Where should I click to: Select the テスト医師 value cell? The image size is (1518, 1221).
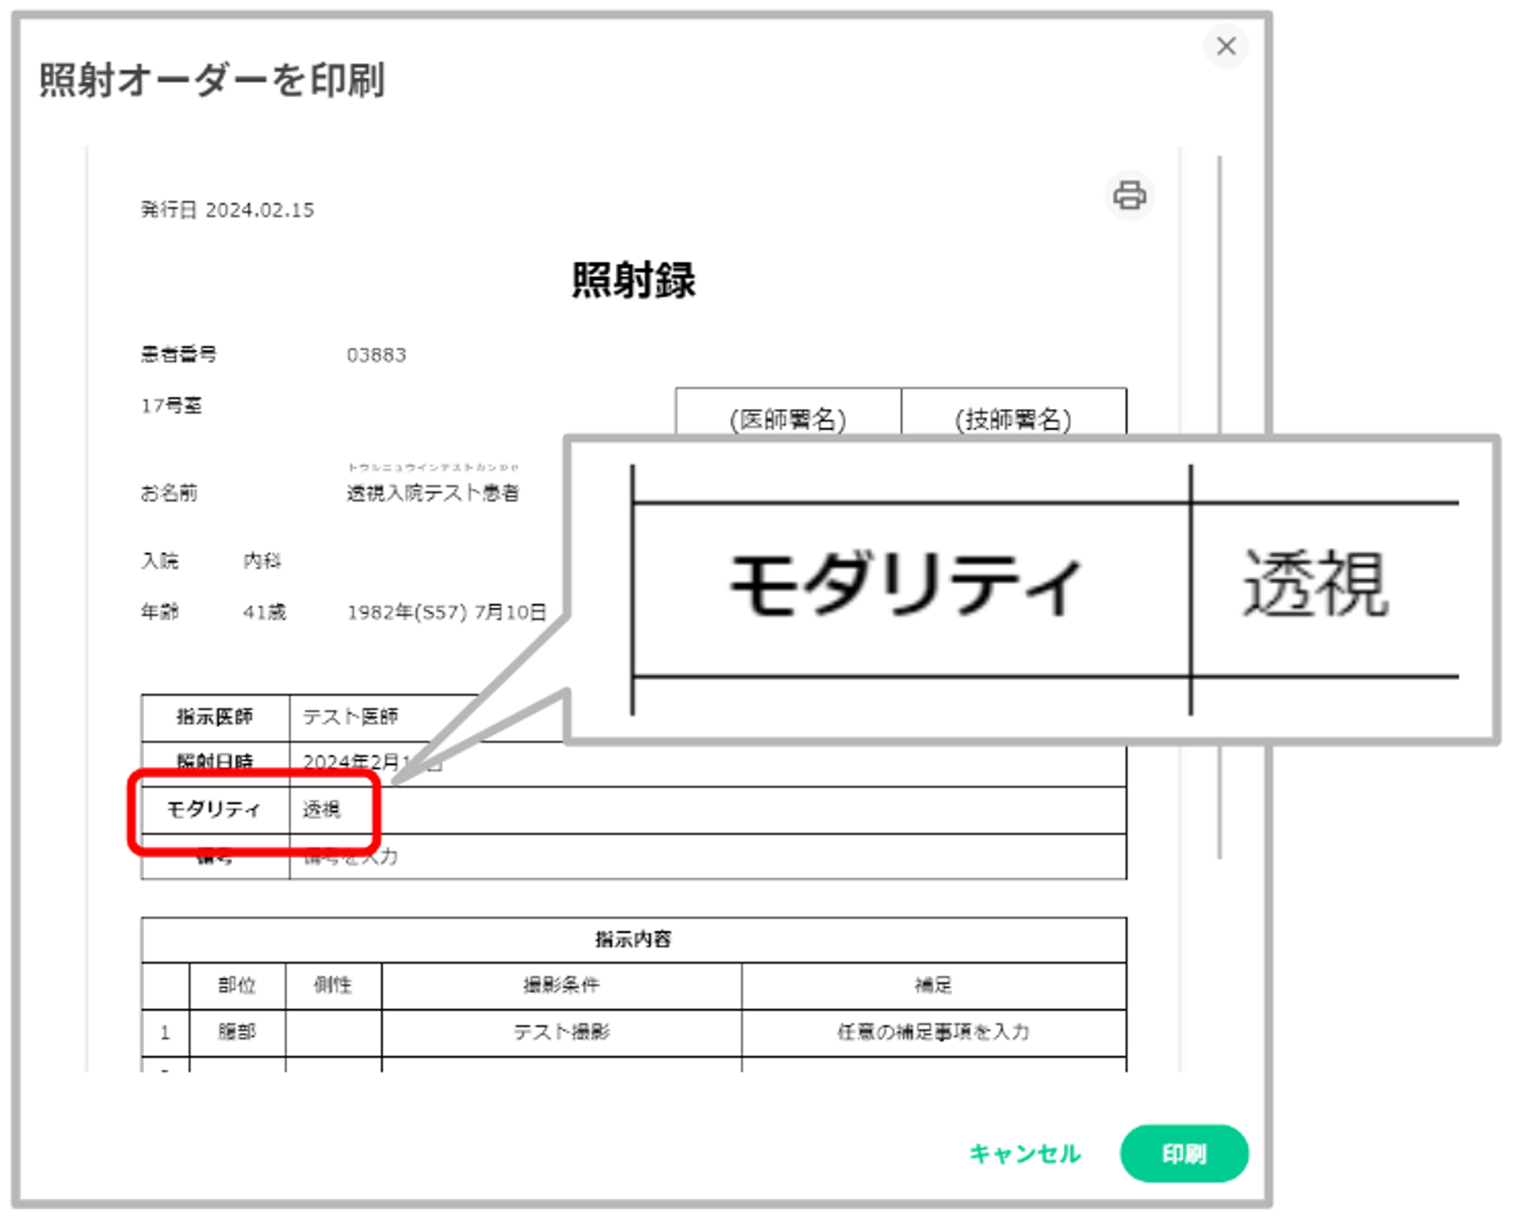[350, 716]
